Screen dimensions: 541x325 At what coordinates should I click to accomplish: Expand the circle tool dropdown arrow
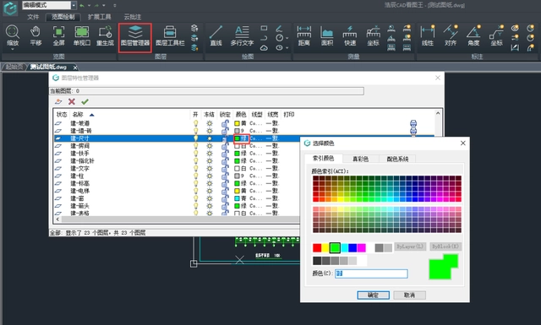point(287,38)
